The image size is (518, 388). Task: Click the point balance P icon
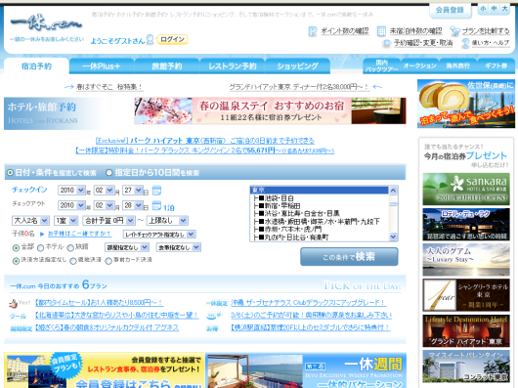pos(312,31)
